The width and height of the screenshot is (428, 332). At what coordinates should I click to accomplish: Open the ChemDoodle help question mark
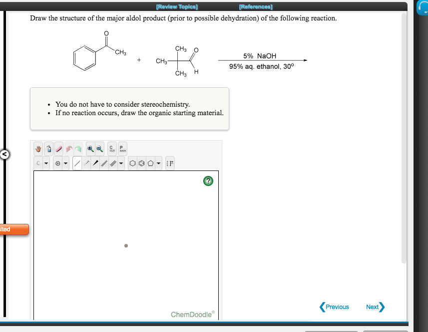(x=208, y=181)
